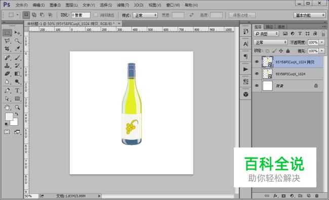
Task: Select the Hand tool
Action: [7, 108]
